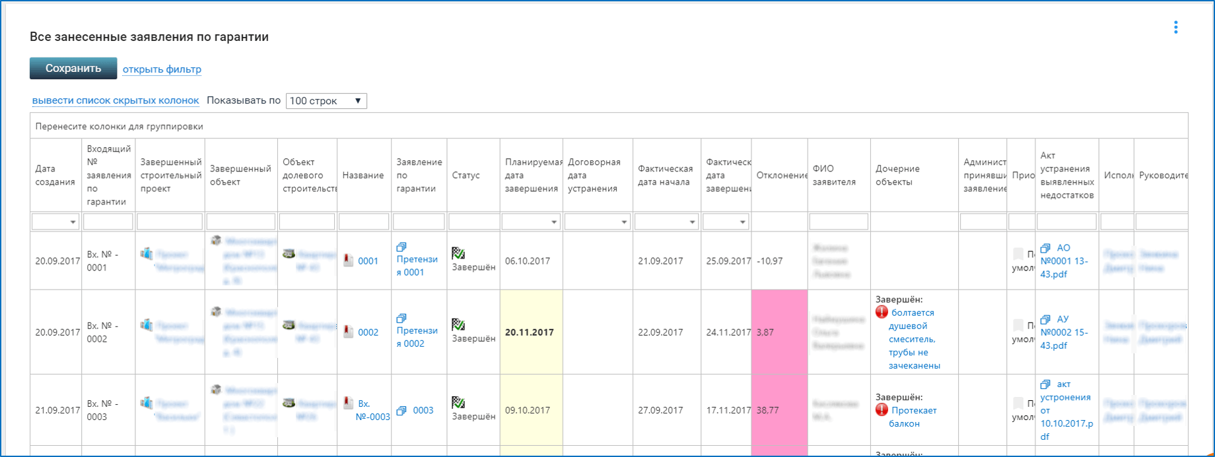Click the apartment icon in row Вх. № - 0003
Screen dimensions: 1215x457
289,403
